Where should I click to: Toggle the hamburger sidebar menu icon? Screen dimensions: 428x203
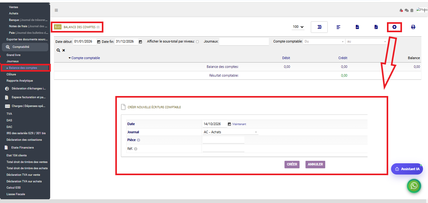pos(56,10)
